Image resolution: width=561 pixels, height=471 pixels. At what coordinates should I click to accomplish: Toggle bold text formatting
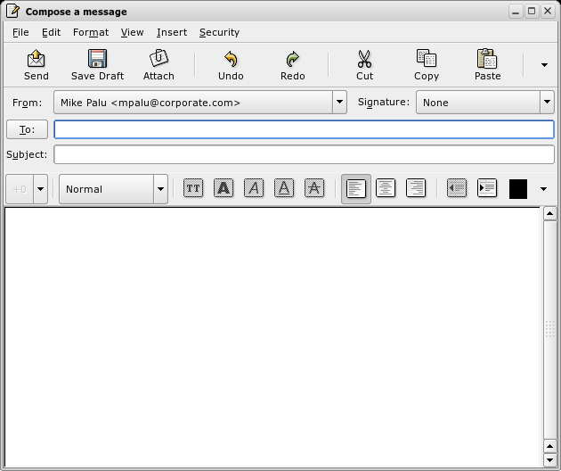pos(224,188)
